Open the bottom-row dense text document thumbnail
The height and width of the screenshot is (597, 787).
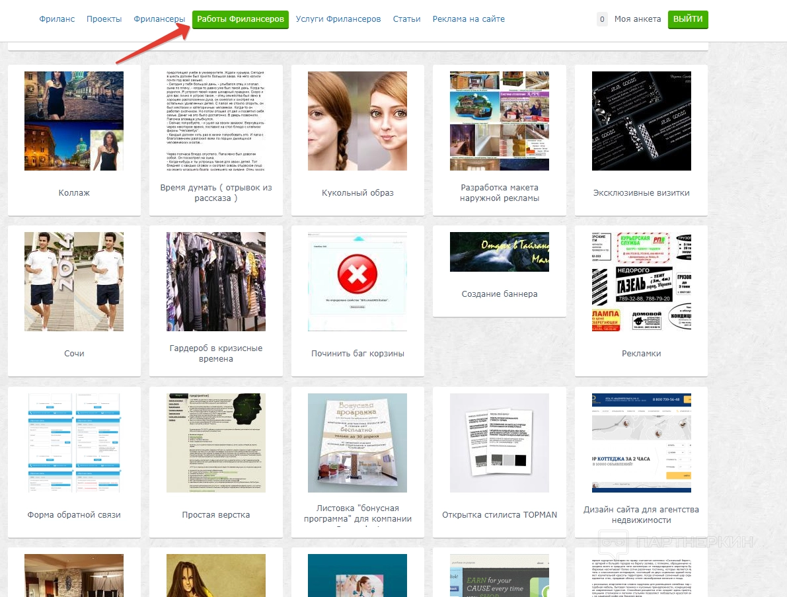642,575
